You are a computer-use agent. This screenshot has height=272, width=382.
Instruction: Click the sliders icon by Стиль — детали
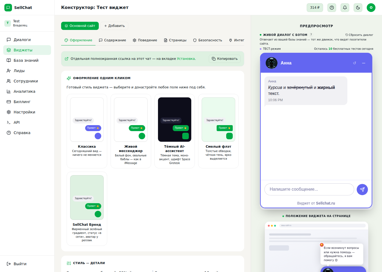(69, 263)
